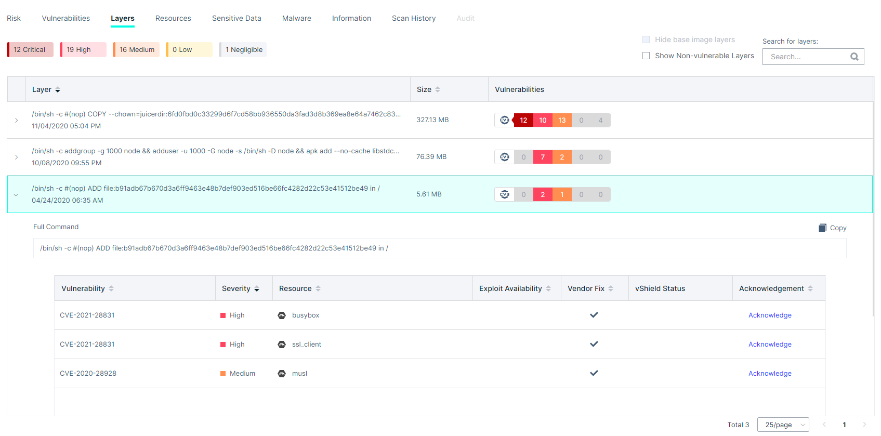The image size is (881, 436).
Task: Open CVE-2020-28928 vulnerability entry
Action: point(88,374)
